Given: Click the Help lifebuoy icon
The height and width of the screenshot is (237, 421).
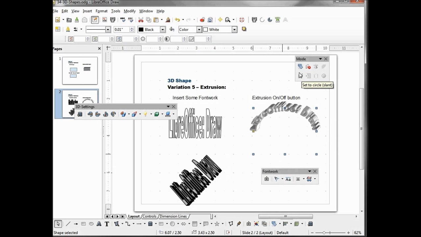Looking at the screenshot, I should tap(242, 20).
